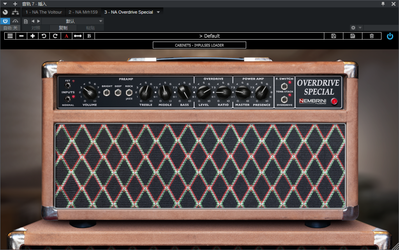Click the MASTER knob
The width and height of the screenshot is (399, 250).
242,93
